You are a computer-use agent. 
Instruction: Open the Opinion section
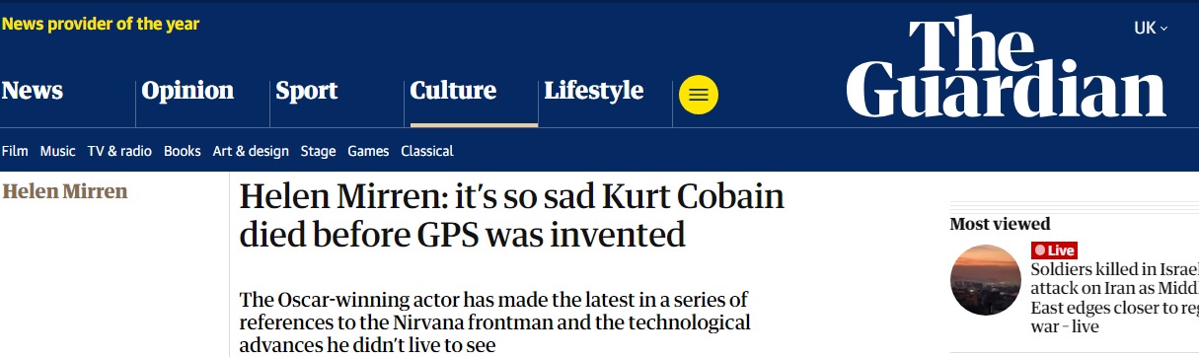point(187,91)
